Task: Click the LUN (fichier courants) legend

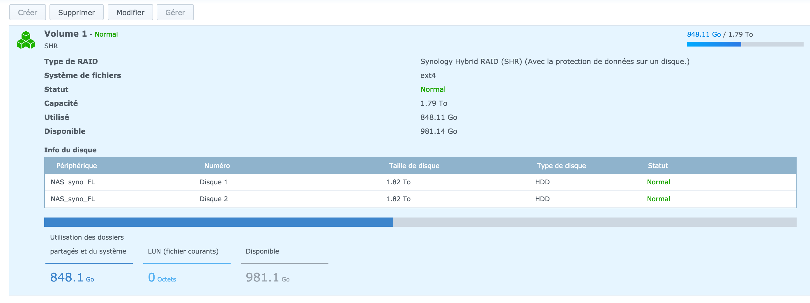Action: tap(183, 251)
